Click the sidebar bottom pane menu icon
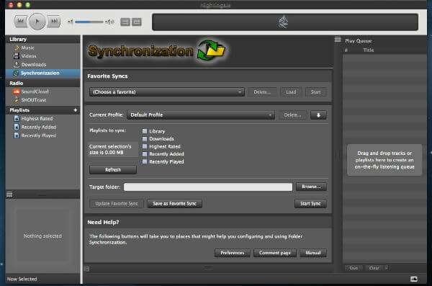 pos(9,195)
